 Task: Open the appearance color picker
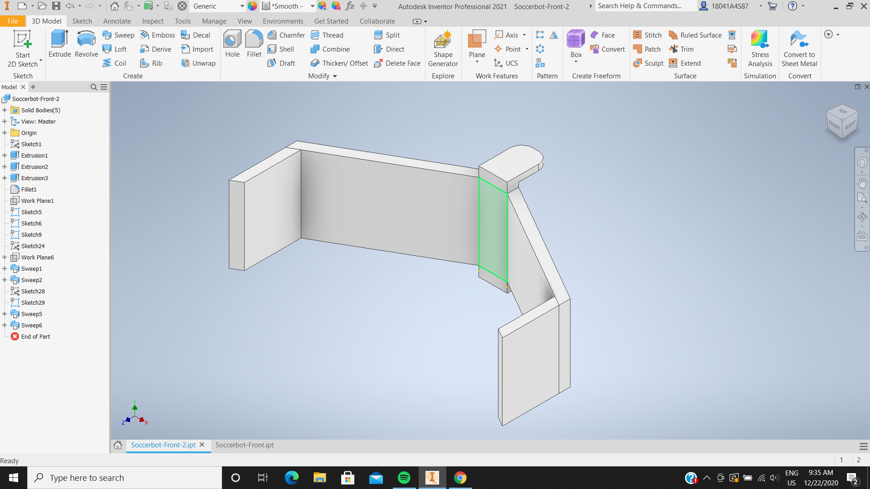pyautogui.click(x=252, y=6)
